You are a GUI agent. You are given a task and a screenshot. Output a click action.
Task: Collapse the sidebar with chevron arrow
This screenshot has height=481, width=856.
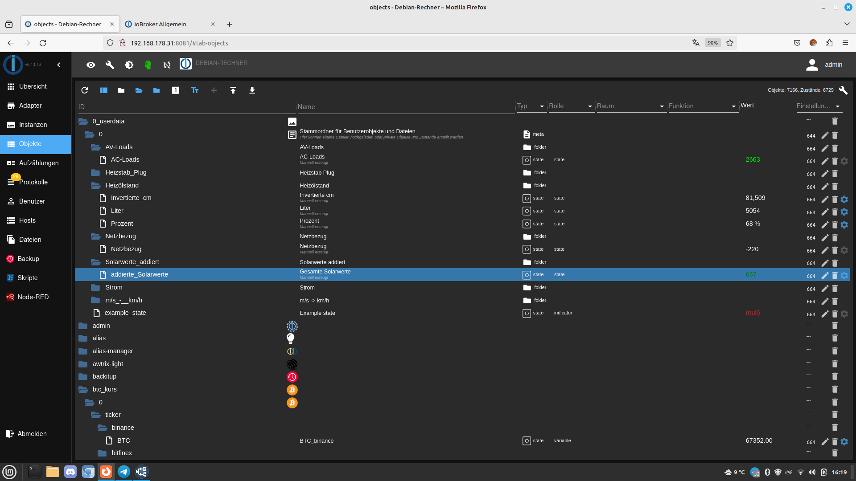(59, 65)
